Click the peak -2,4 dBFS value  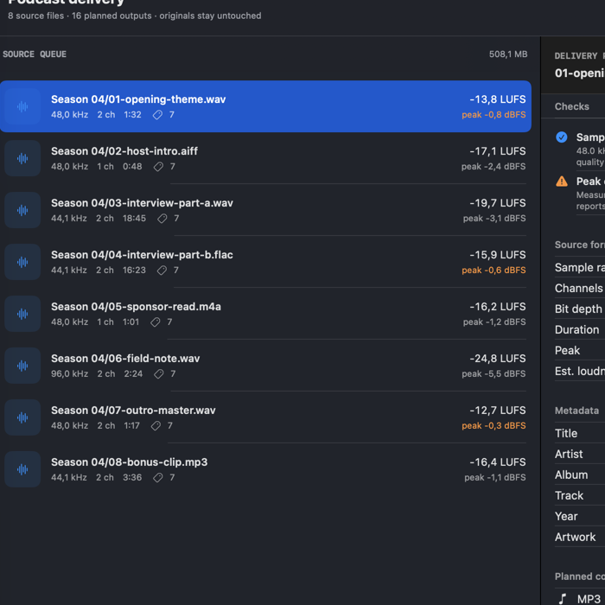[494, 167]
